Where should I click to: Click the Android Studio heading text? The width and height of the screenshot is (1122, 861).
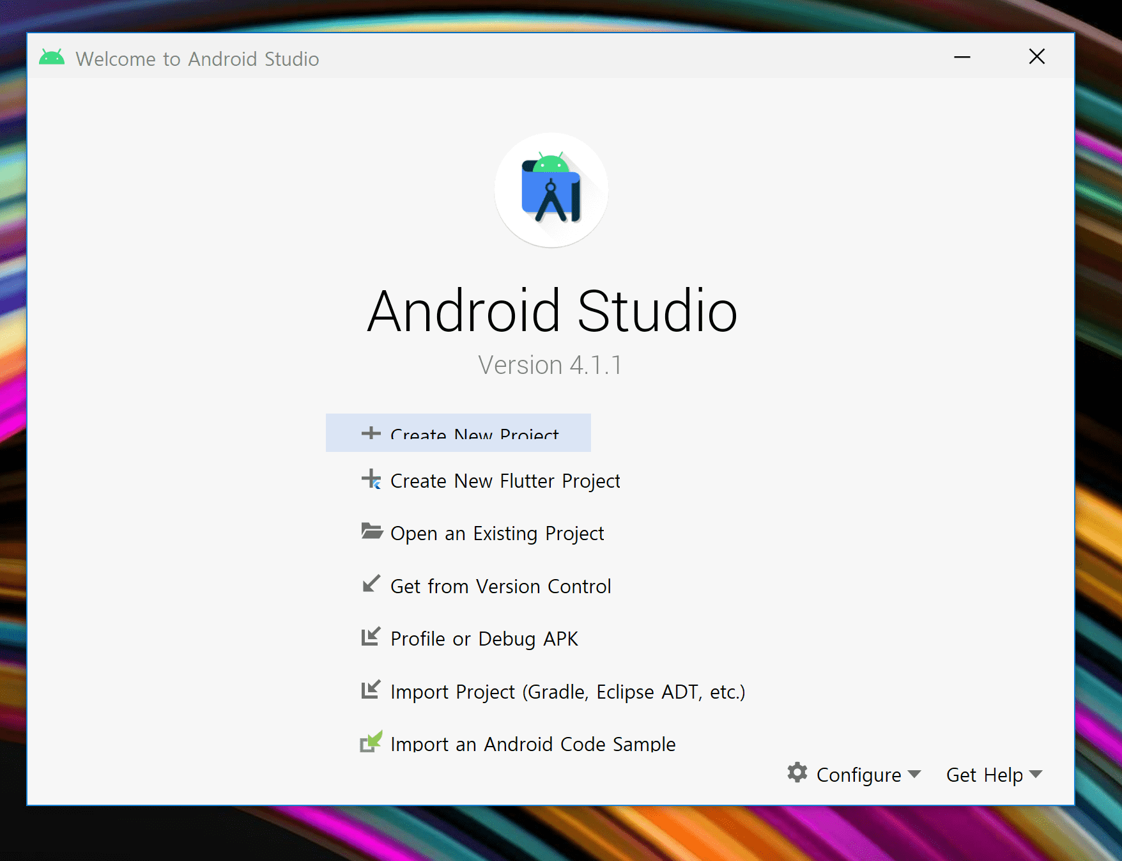[552, 311]
